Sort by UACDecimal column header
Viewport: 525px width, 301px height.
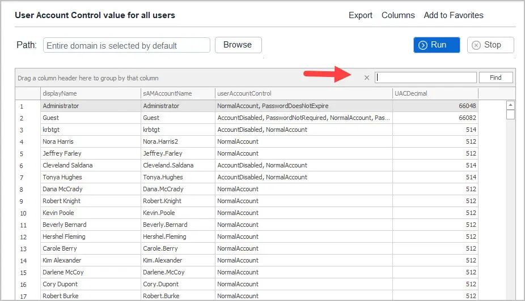tap(435, 93)
